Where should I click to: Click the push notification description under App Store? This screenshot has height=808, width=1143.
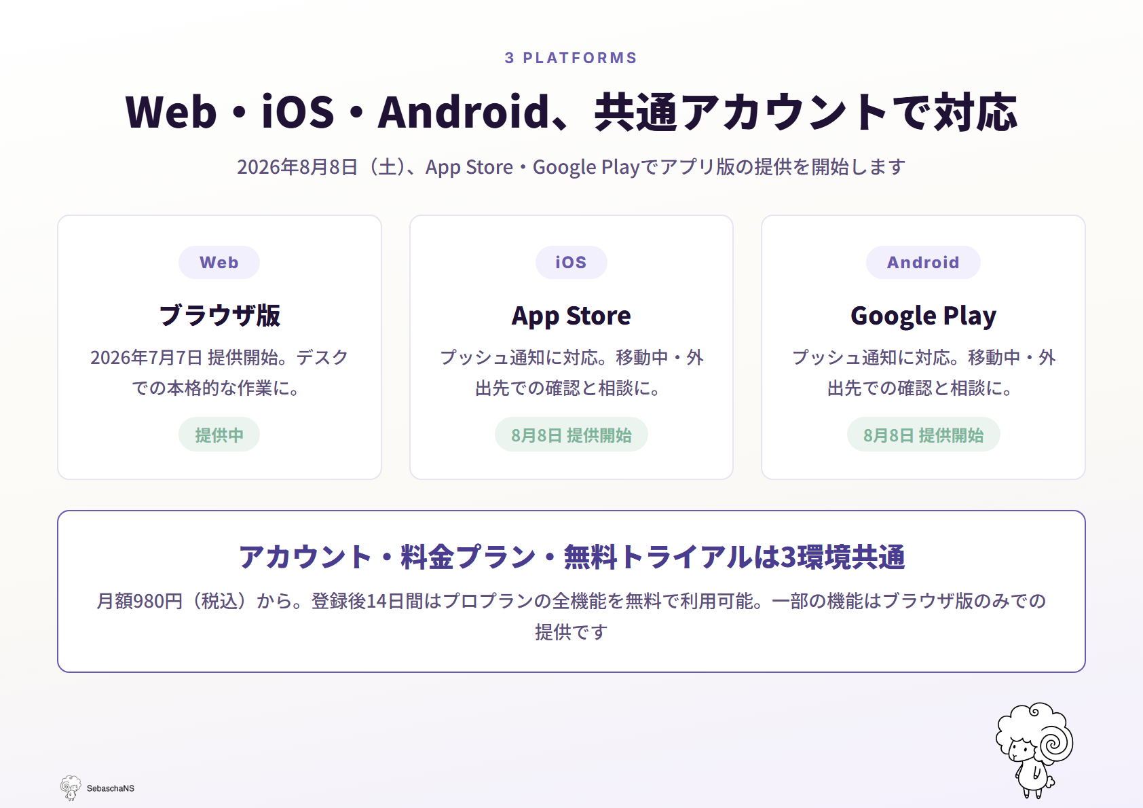(571, 373)
